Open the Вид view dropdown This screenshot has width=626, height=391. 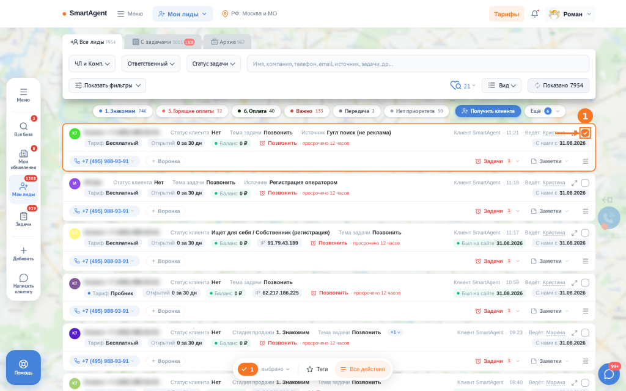tap(501, 86)
